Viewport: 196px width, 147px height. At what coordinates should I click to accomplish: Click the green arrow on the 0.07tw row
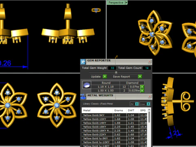coord(142,87)
